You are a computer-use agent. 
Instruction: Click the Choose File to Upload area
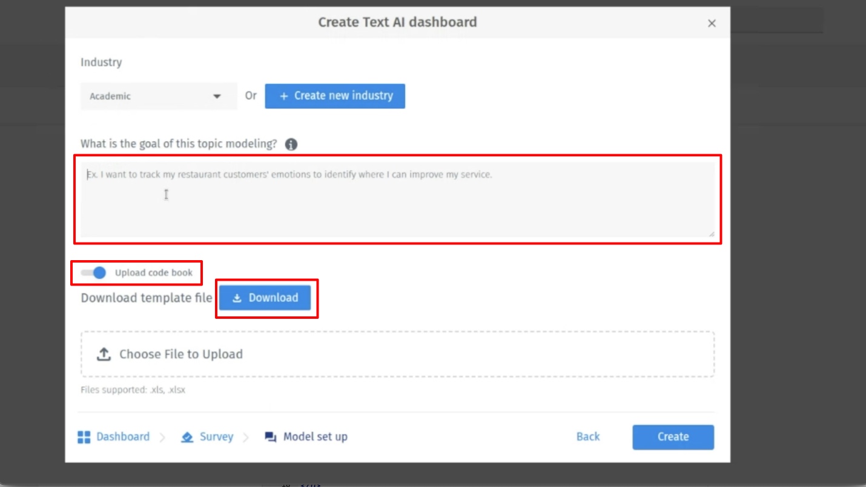[397, 355]
